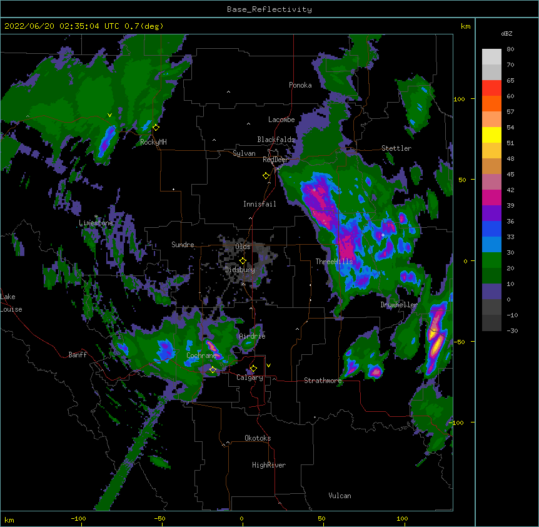539x527 pixels.
Task: Click the Vulcan label
Action: coord(340,496)
